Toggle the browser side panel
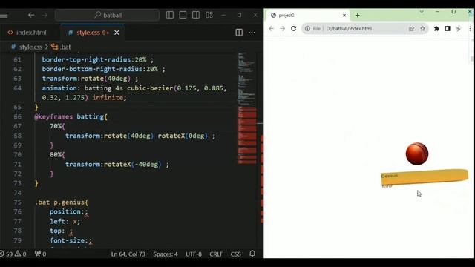This screenshot has height=267, width=475. point(448,28)
